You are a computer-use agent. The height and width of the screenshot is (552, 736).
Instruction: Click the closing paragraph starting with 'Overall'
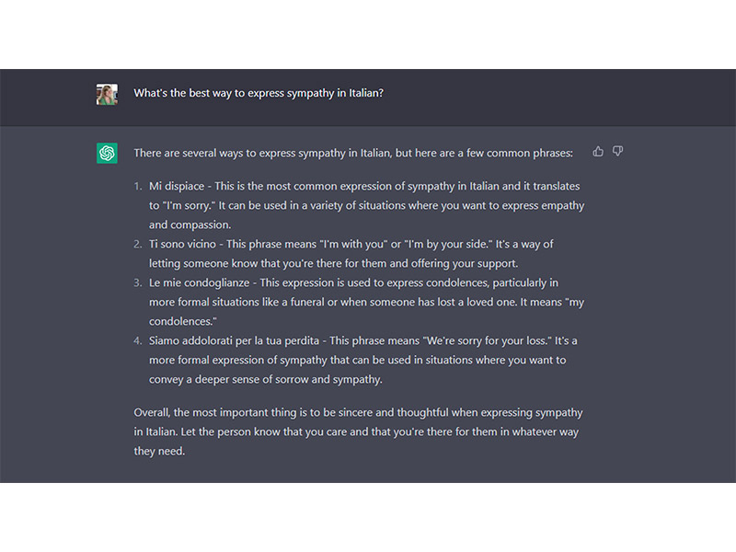[358, 431]
